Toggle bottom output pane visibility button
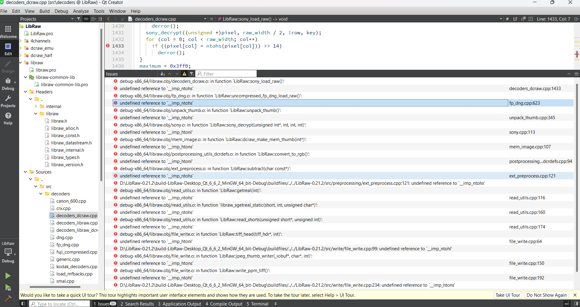This screenshot has height=307, width=580. point(567,304)
